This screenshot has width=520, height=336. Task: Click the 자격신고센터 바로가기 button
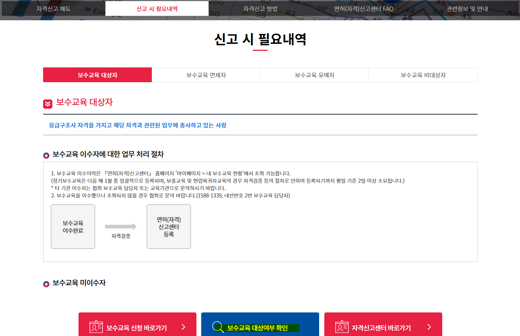pyautogui.click(x=383, y=326)
